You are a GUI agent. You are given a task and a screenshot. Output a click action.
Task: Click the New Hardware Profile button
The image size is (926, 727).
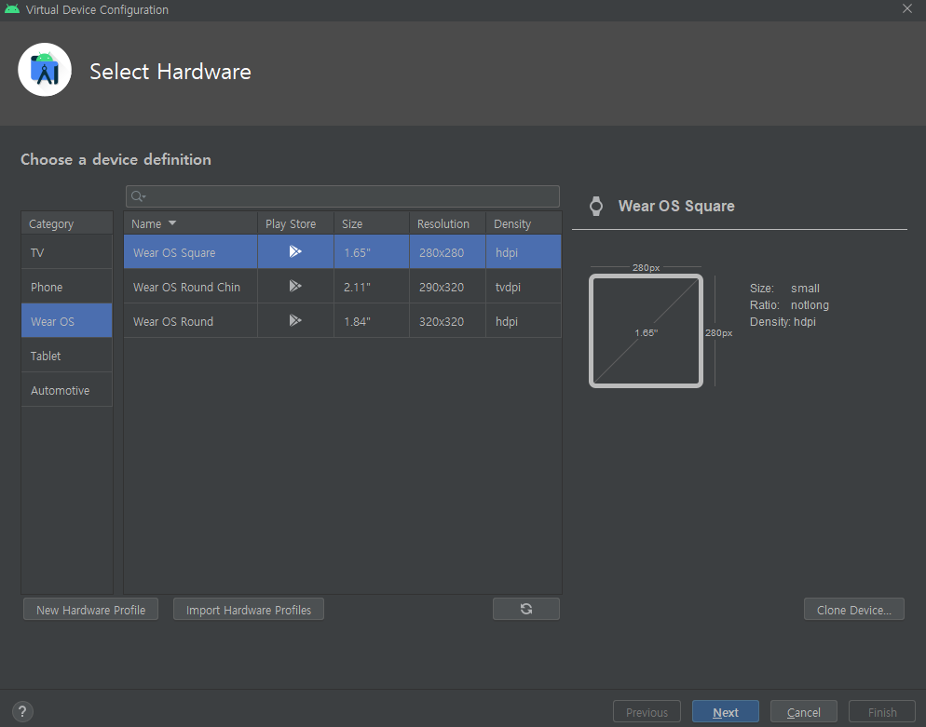pyautogui.click(x=91, y=610)
